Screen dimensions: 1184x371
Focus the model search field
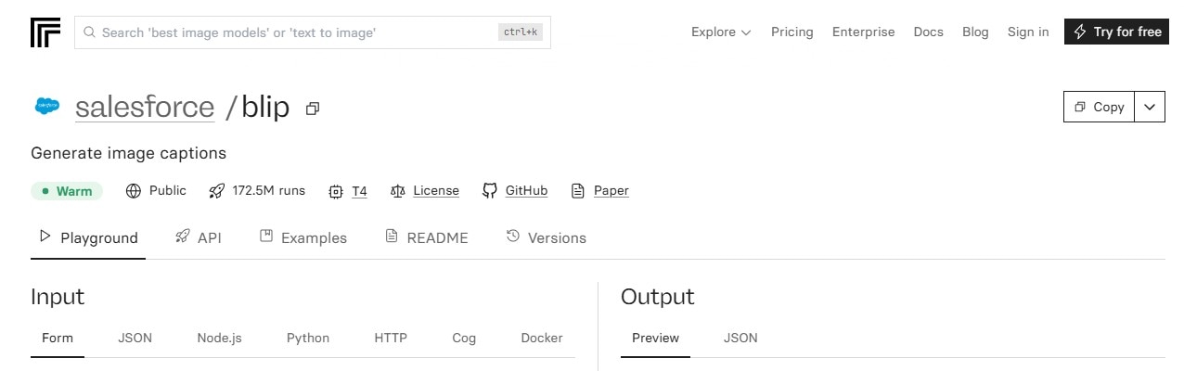click(313, 32)
